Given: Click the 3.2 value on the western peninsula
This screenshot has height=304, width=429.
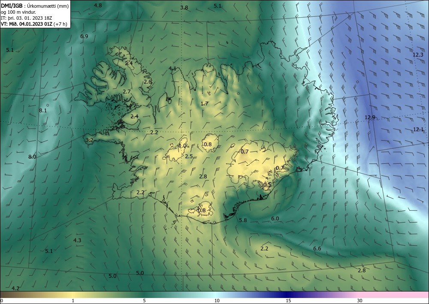Looking at the screenshot, I should tap(90, 140).
